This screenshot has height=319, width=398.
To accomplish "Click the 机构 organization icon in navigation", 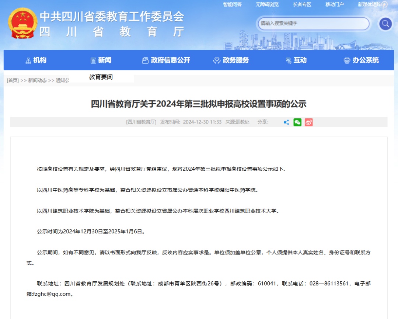I will point(28,60).
